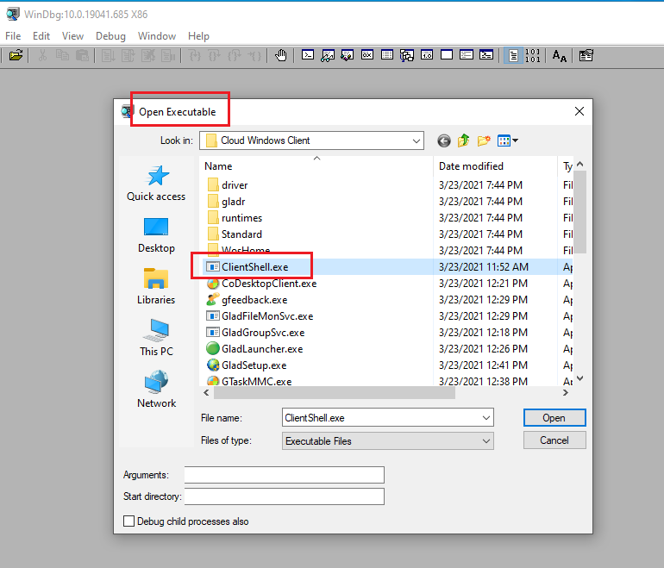Open the Call Stack window icon
This screenshot has width=664, height=568.
407,55
